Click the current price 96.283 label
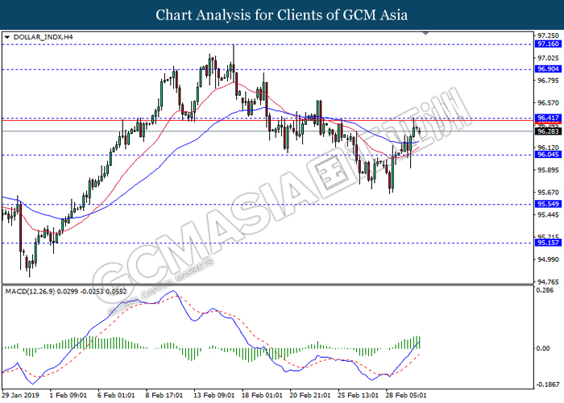This screenshot has width=564, height=403. tap(548, 131)
